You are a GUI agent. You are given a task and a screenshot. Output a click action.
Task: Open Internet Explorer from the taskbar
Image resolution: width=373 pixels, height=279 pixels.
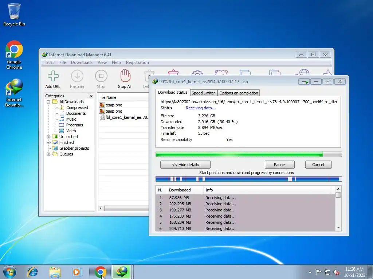pyautogui.click(x=32, y=272)
